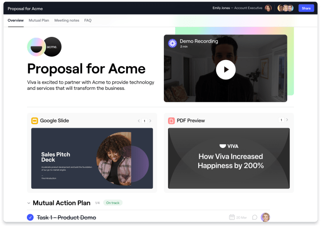The width and height of the screenshot is (321, 227).
Task: Click the PDF Preview page number box
Action: pos(281,120)
